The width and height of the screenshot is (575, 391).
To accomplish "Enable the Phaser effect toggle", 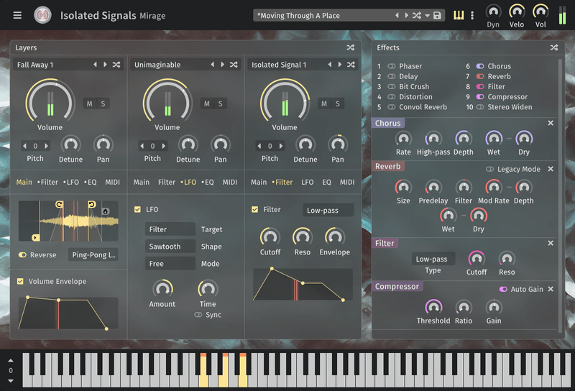I will point(392,66).
